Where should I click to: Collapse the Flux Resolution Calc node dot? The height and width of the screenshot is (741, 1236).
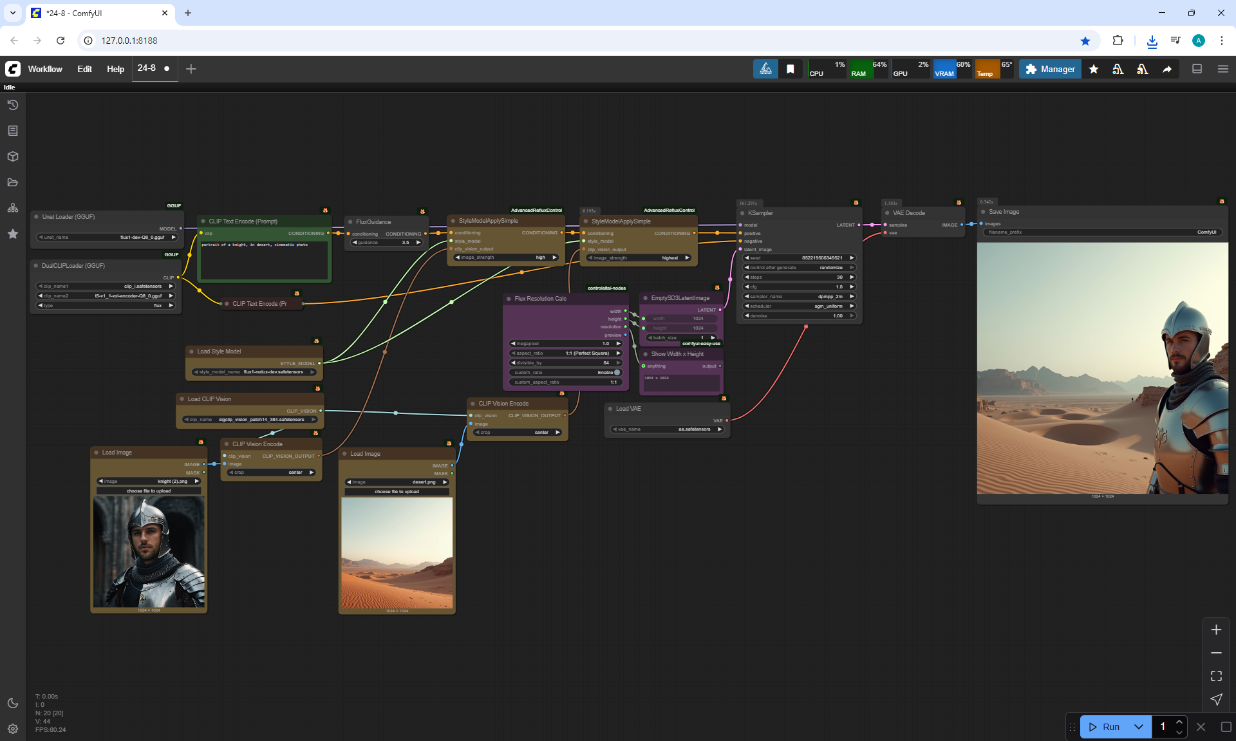[509, 299]
